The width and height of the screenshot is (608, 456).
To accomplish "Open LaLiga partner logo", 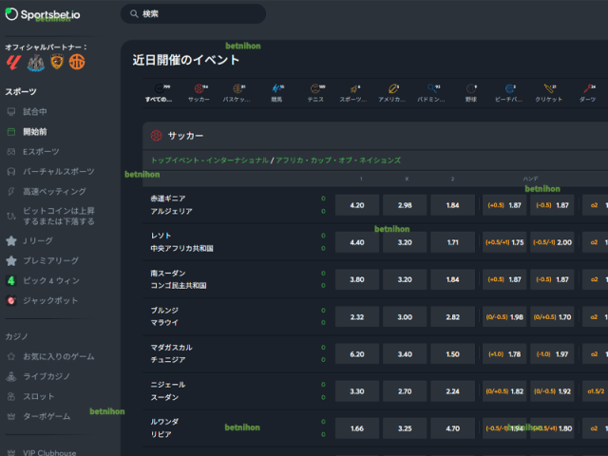I will 13,62.
